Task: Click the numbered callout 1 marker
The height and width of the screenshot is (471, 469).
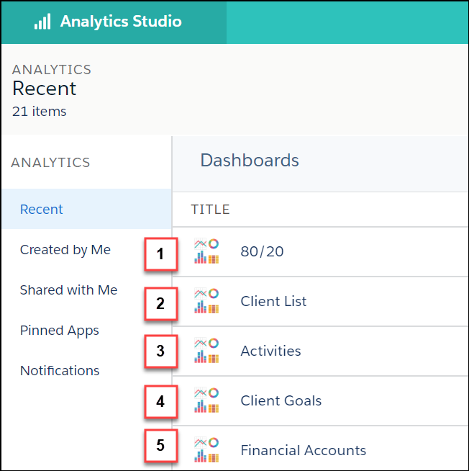Action: [x=161, y=254]
